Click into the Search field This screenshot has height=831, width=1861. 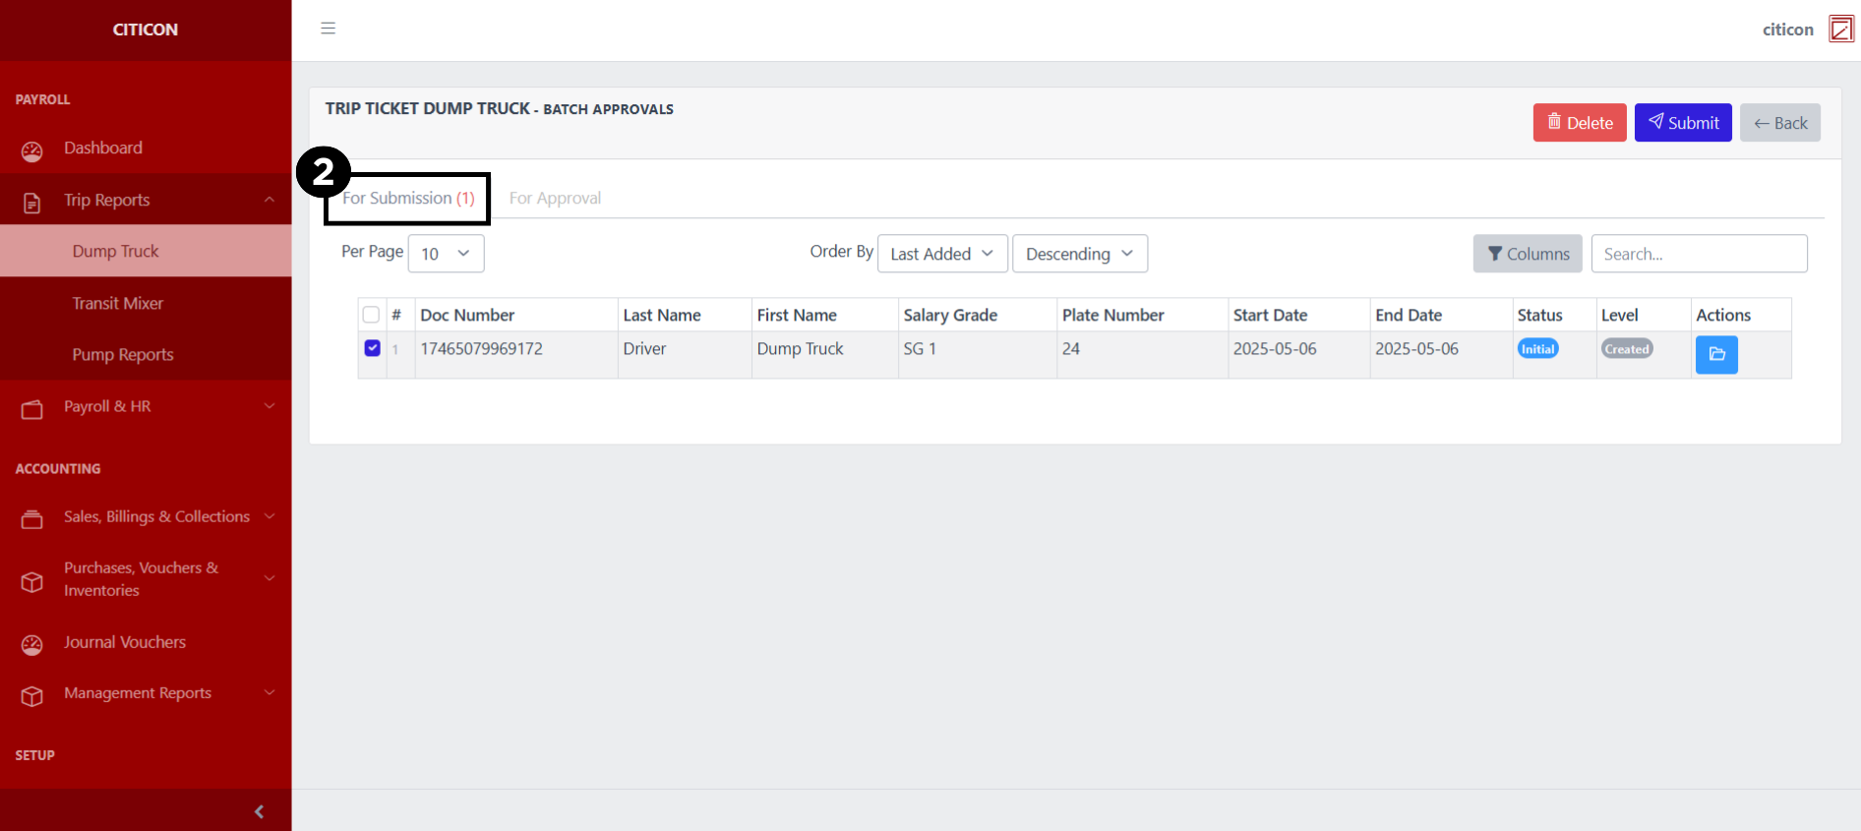(x=1699, y=254)
